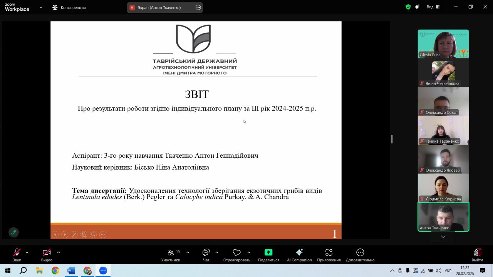The height and width of the screenshot is (277, 493).
Task: Select Олександр Яковер video thumbnail
Action: tap(443, 159)
